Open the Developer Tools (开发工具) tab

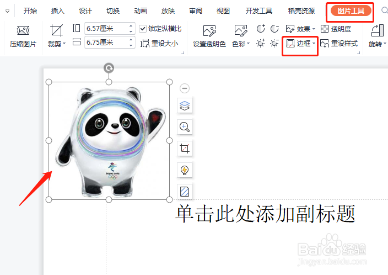point(259,10)
